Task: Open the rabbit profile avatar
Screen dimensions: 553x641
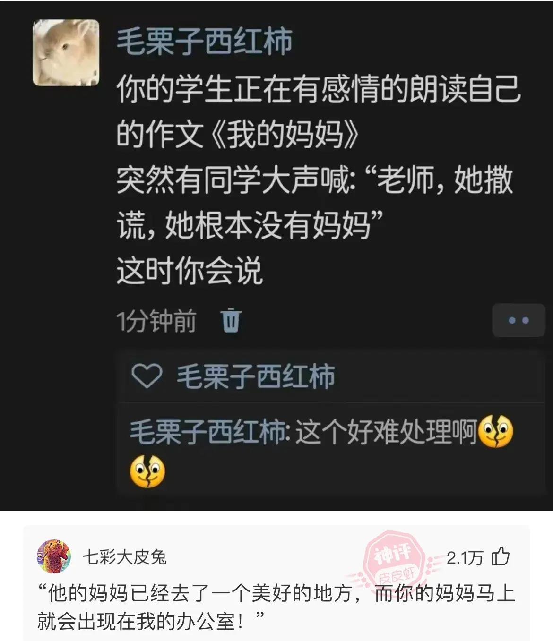Action: 66,52
